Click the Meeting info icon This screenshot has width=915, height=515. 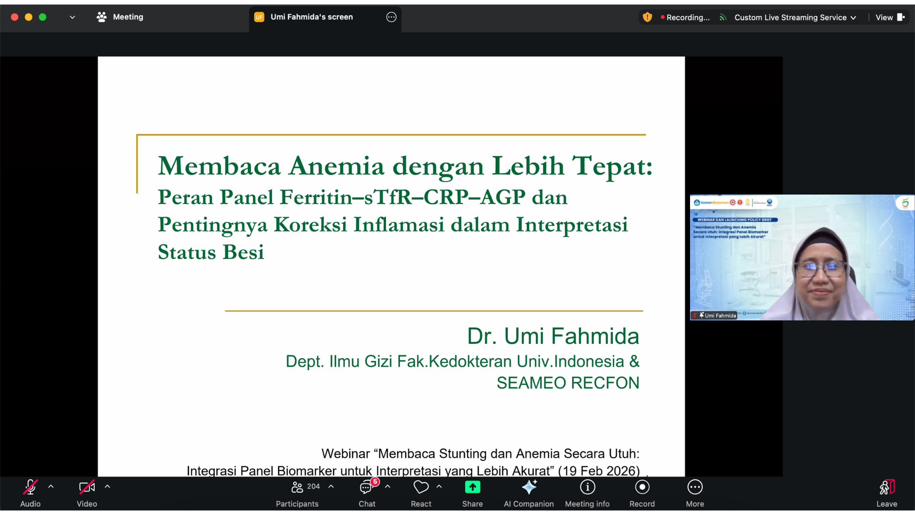(x=587, y=487)
